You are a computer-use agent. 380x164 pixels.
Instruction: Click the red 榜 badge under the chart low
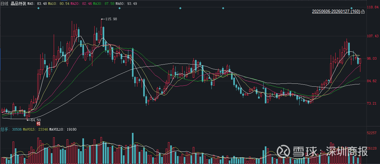click(x=39, y=124)
